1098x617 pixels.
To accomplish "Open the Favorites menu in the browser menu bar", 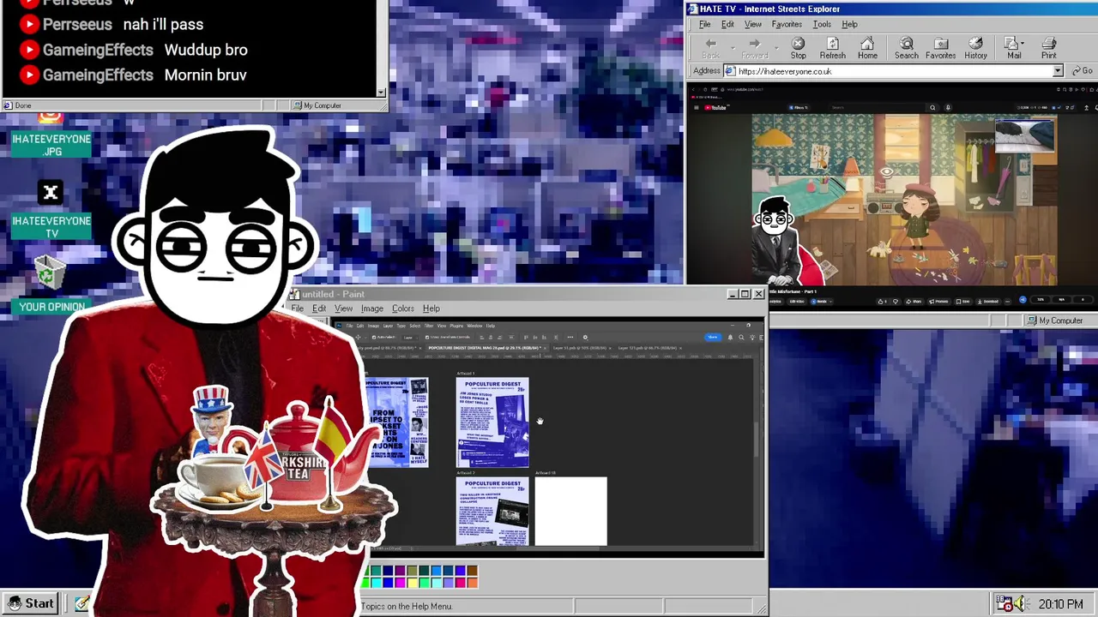I will click(x=787, y=24).
